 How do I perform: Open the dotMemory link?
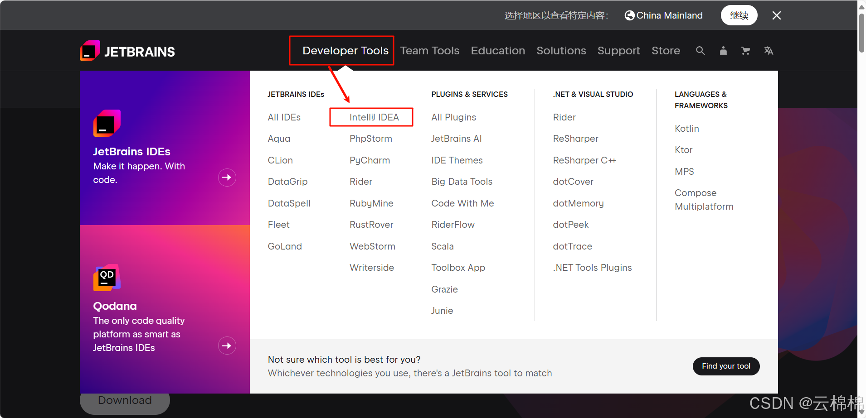point(578,203)
